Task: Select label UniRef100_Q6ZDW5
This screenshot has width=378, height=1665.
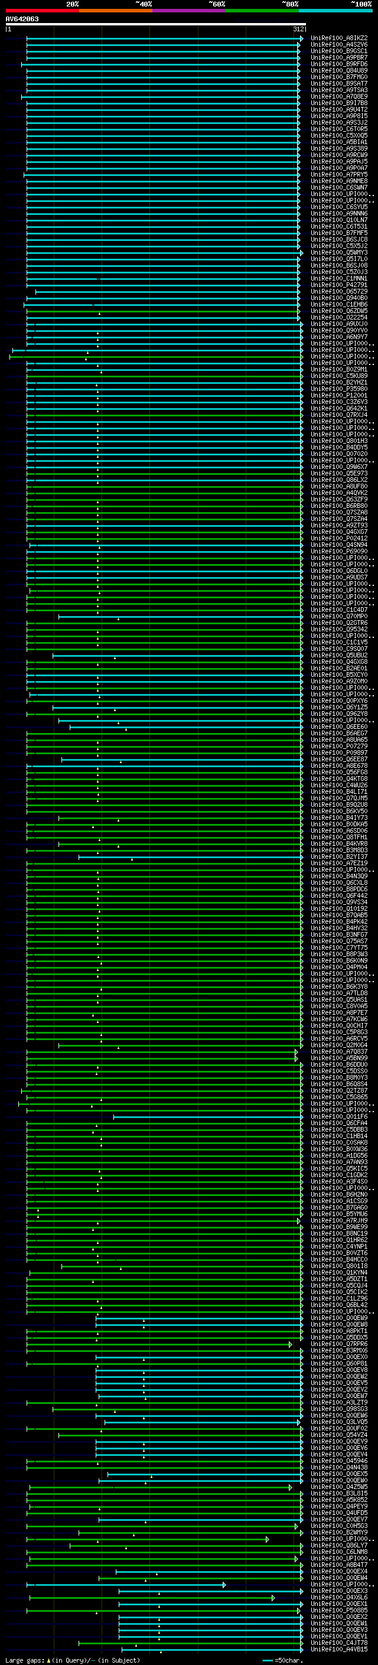Action: point(339,311)
